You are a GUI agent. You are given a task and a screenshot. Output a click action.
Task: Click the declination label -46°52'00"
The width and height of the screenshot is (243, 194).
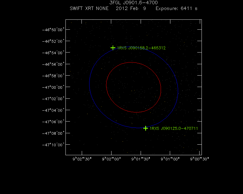click(53, 41)
